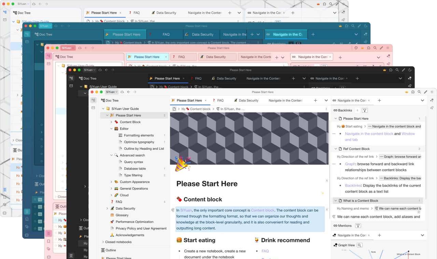Open the Glossary document in the doc tree
Screen dimensions: 437x259
[122, 215]
